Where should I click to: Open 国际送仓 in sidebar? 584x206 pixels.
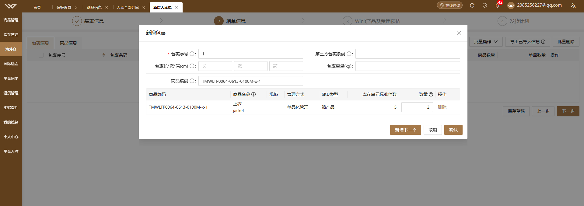tap(11, 64)
